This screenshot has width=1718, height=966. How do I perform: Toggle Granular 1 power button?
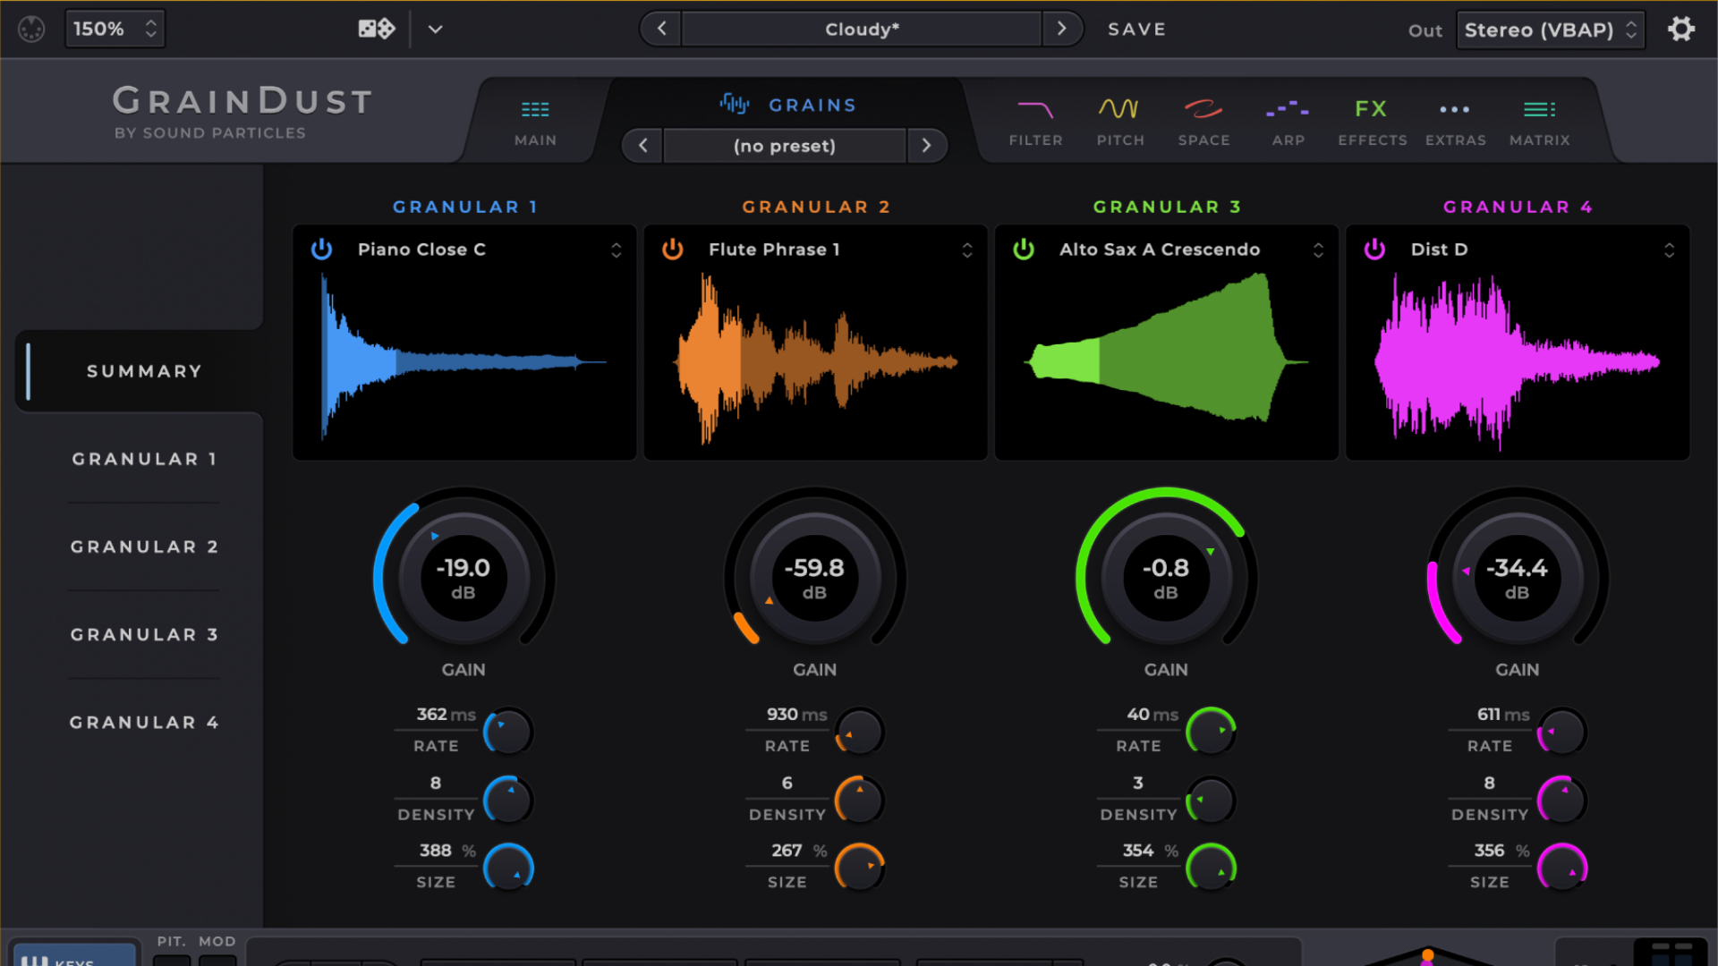(321, 250)
